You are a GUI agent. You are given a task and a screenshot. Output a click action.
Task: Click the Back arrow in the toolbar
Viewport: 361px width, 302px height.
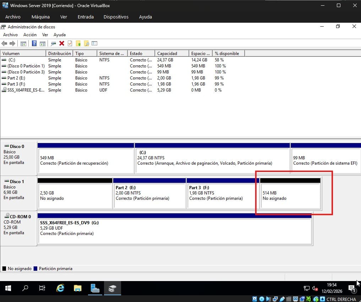pos(4,43)
